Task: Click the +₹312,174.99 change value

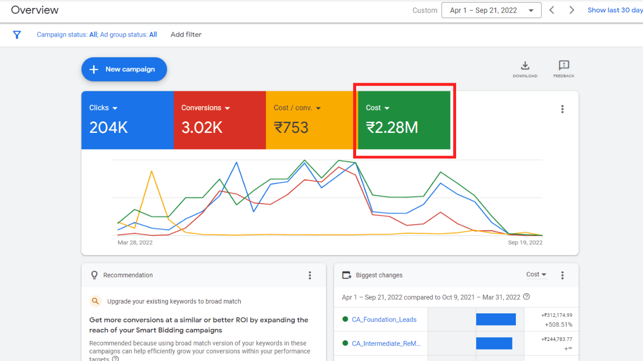Action: pyautogui.click(x=557, y=315)
